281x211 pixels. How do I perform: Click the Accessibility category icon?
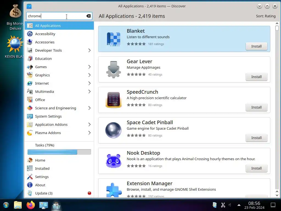(x=30, y=34)
